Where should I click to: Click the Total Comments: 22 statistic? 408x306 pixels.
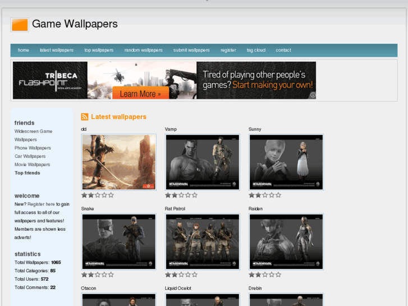pyautogui.click(x=35, y=287)
